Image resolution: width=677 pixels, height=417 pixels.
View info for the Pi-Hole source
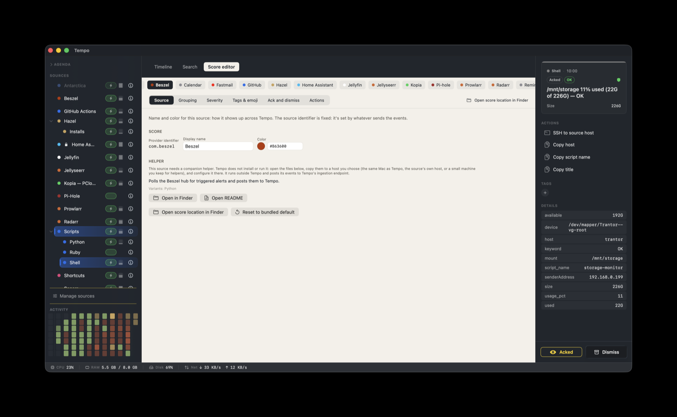coord(131,196)
